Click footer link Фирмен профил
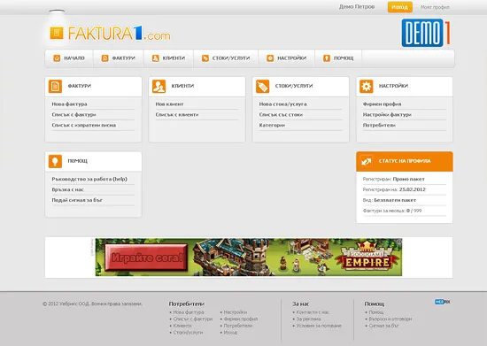The height and width of the screenshot is (346, 487). [241, 319]
